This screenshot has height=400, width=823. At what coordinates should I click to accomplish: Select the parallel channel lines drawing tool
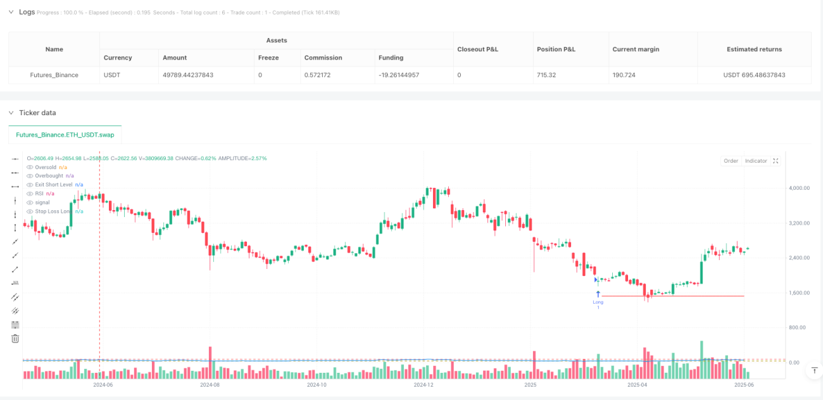click(15, 296)
